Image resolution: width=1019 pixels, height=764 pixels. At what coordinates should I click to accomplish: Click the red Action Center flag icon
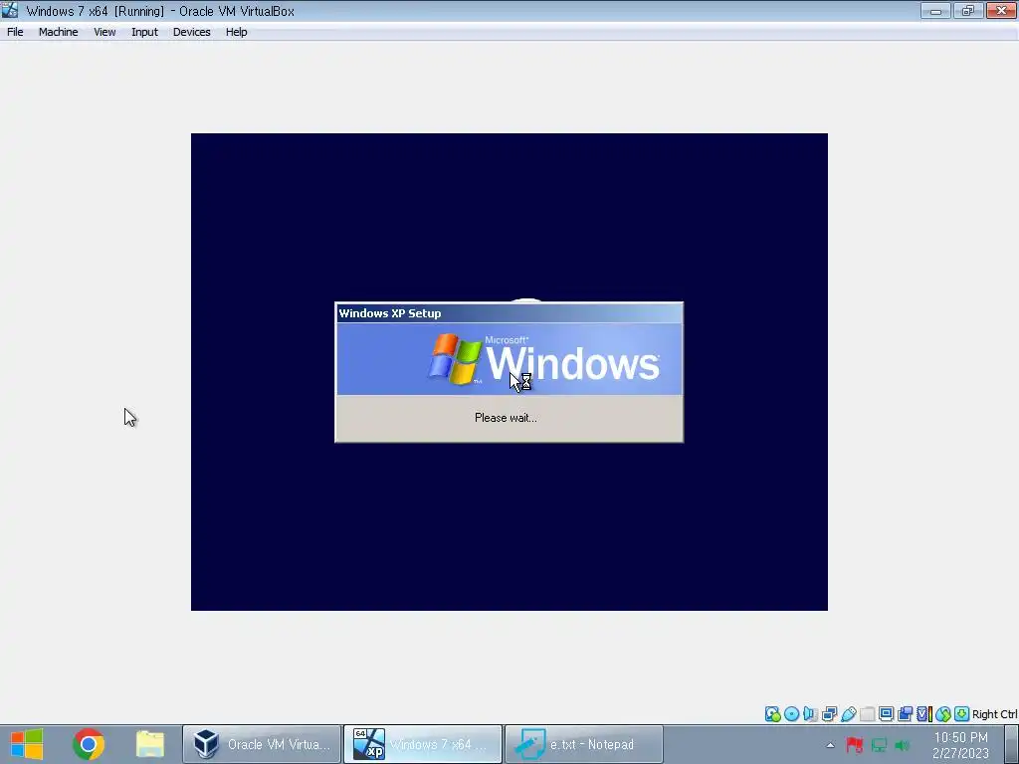(x=854, y=745)
